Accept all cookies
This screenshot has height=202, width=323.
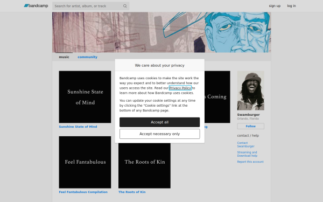click(x=160, y=122)
